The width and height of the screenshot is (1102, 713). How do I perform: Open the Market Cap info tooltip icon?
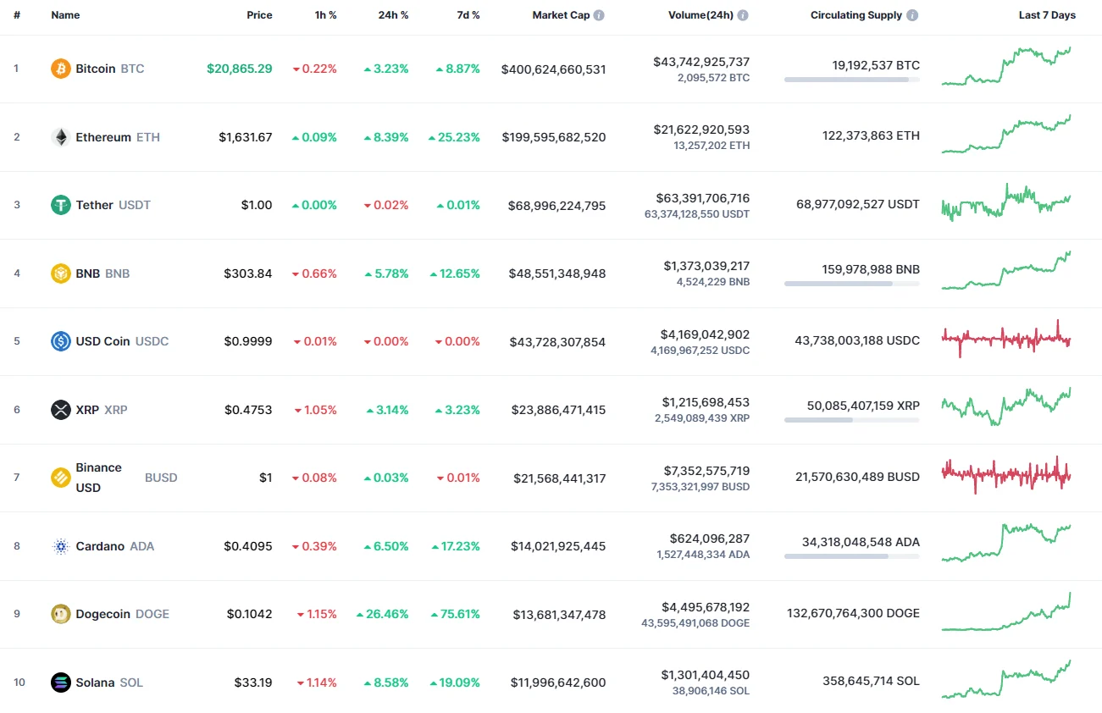tap(600, 14)
